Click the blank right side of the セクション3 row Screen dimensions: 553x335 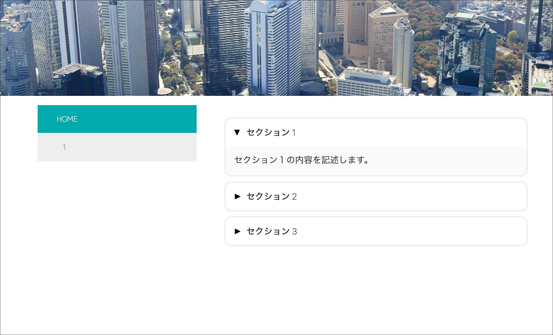point(436,231)
